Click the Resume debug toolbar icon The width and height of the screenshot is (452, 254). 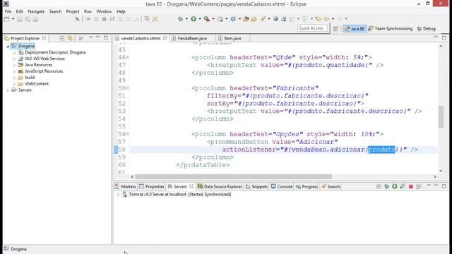[88, 19]
